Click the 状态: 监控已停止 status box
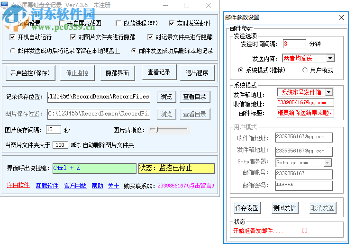 tap(177, 168)
